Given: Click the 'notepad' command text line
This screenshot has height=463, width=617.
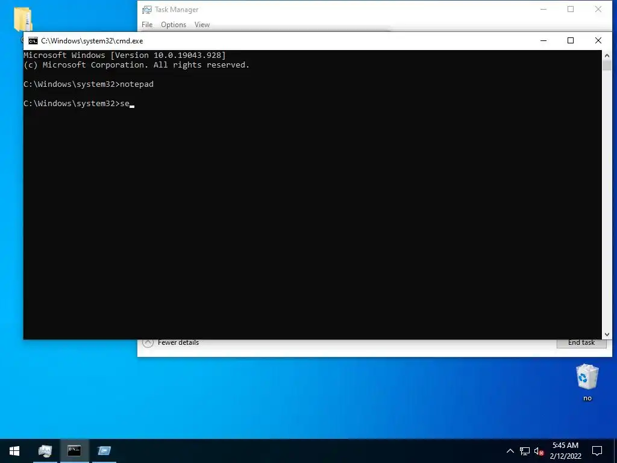Looking at the screenshot, I should click(89, 84).
